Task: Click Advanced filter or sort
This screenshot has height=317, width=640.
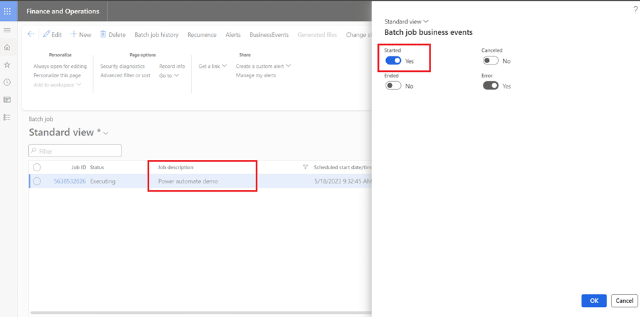Action: [x=126, y=75]
